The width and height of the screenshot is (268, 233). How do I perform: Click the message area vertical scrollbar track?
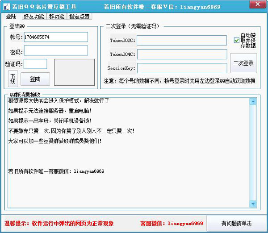pyautogui.click(x=253, y=153)
